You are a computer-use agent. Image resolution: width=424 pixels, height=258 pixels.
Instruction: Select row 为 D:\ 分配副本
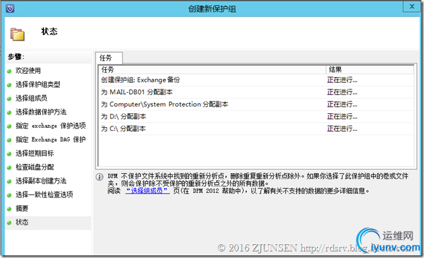pyautogui.click(x=256, y=116)
